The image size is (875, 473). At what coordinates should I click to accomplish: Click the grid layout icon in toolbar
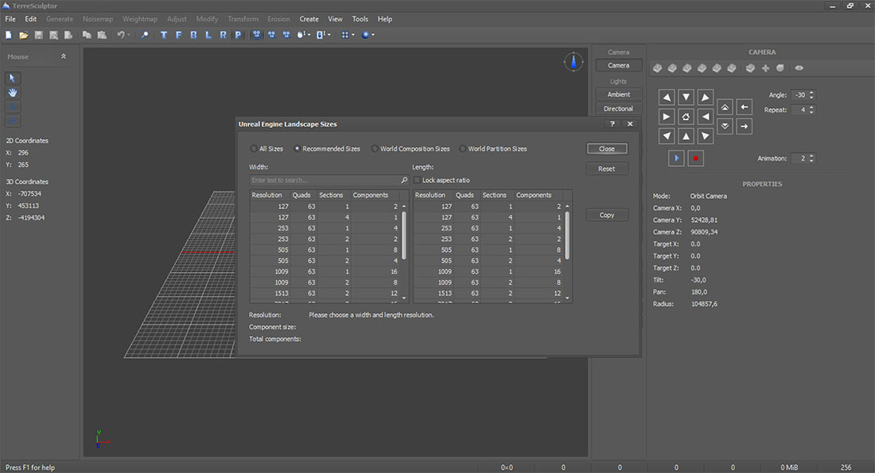(x=345, y=35)
